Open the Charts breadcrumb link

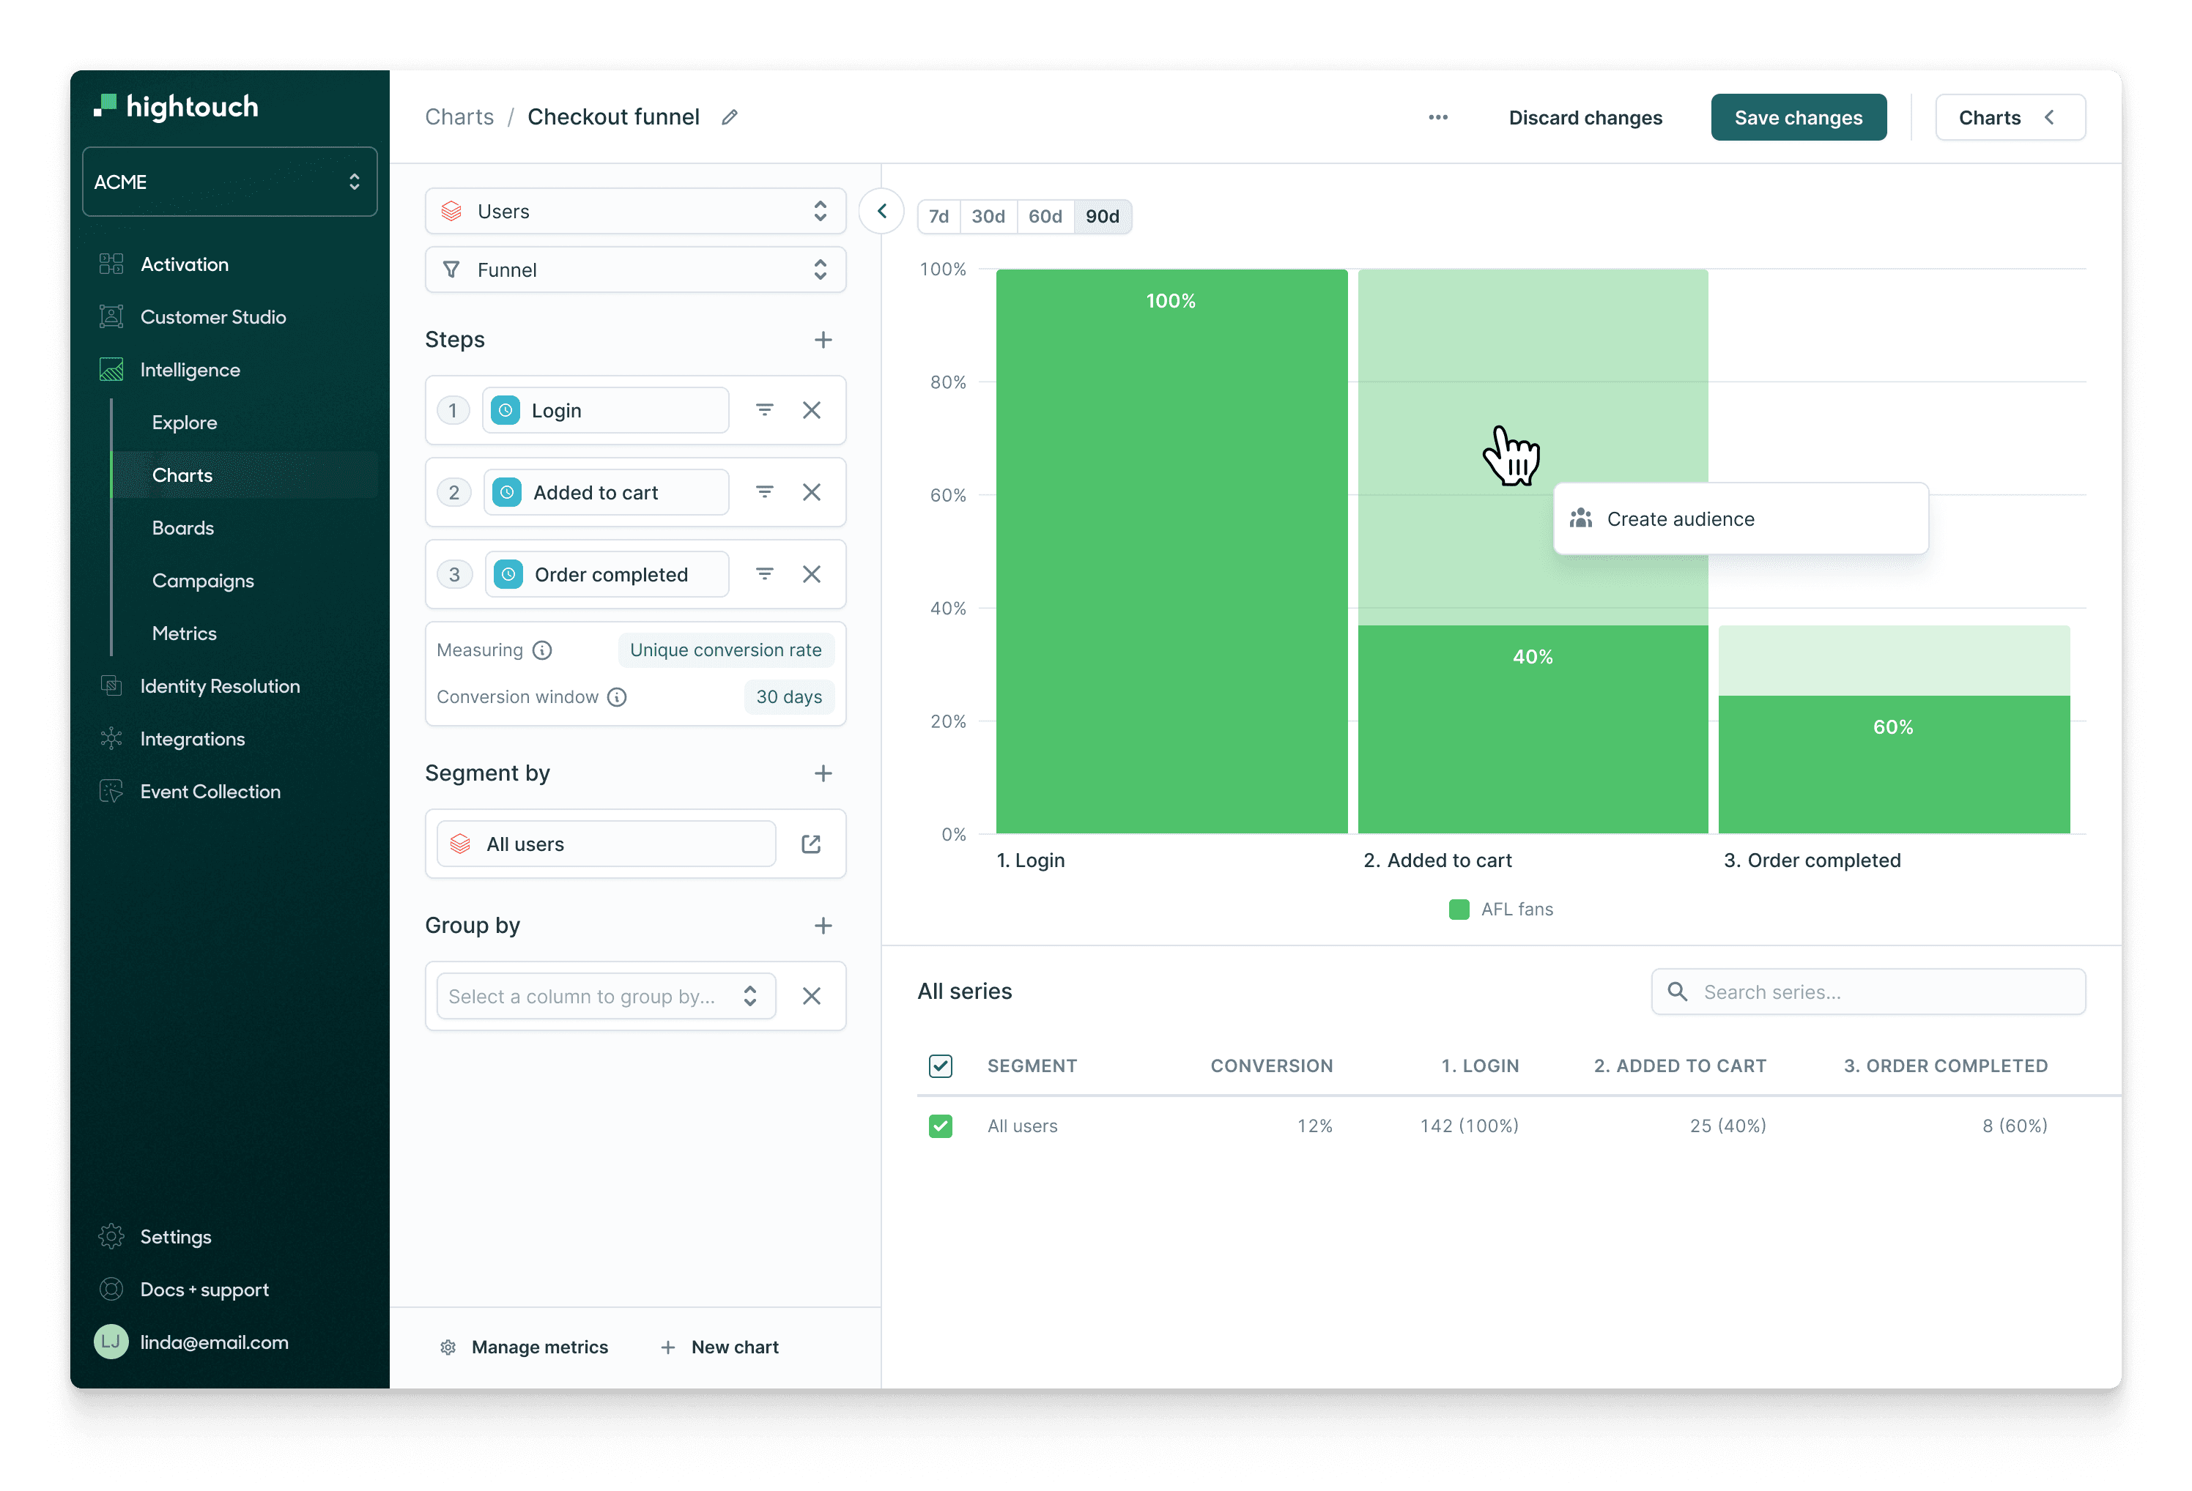click(459, 117)
